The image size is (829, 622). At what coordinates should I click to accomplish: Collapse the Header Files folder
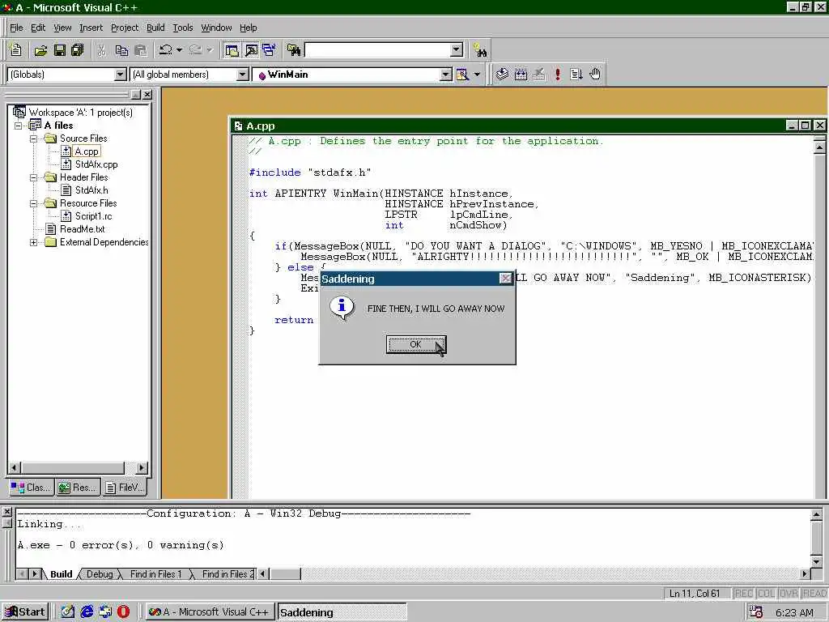coord(33,177)
